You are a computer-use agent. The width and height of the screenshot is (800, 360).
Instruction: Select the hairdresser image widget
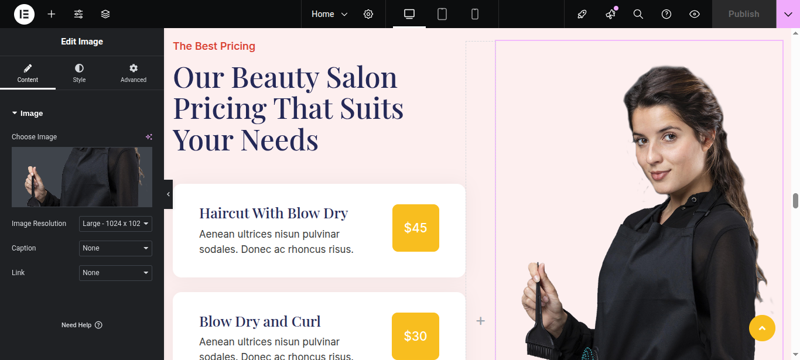click(639, 200)
